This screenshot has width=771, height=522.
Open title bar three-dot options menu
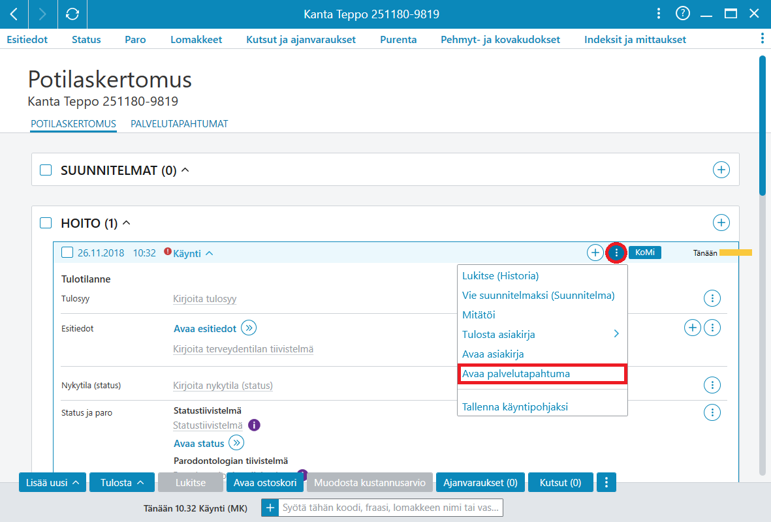(659, 14)
